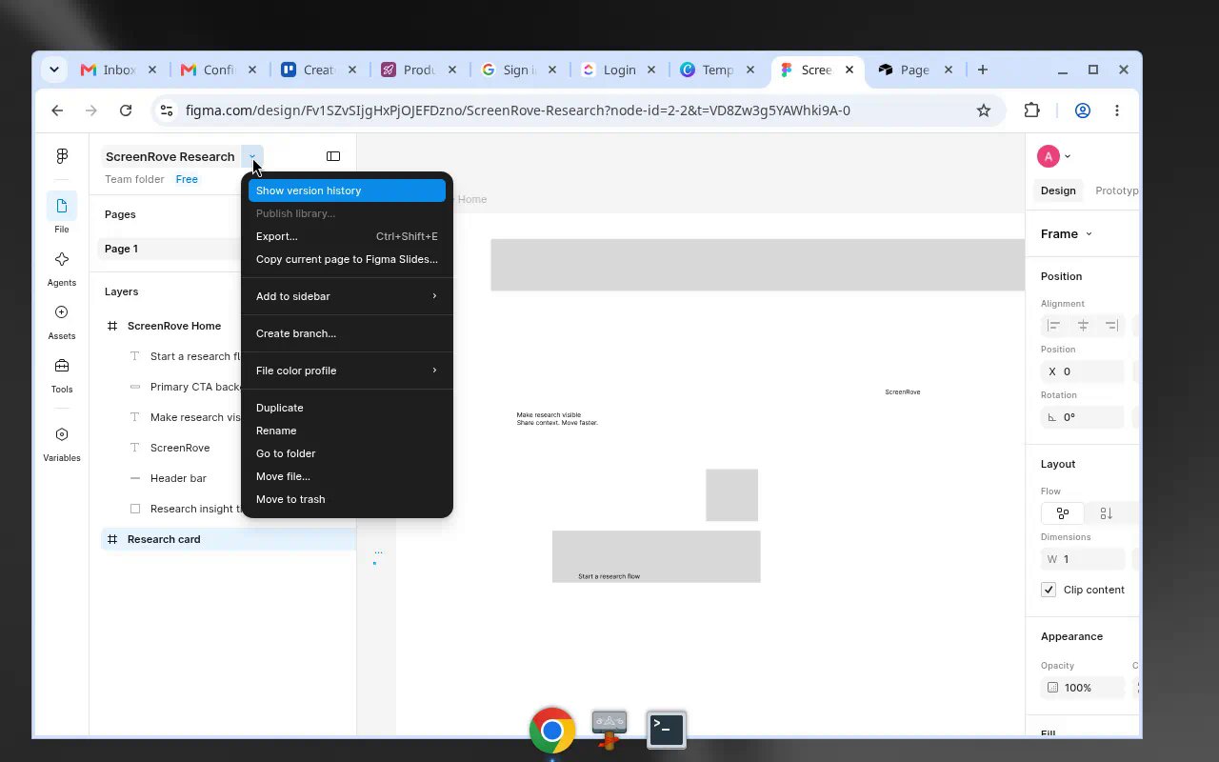
Task: Open the Agents sidebar panel
Action: (62, 260)
